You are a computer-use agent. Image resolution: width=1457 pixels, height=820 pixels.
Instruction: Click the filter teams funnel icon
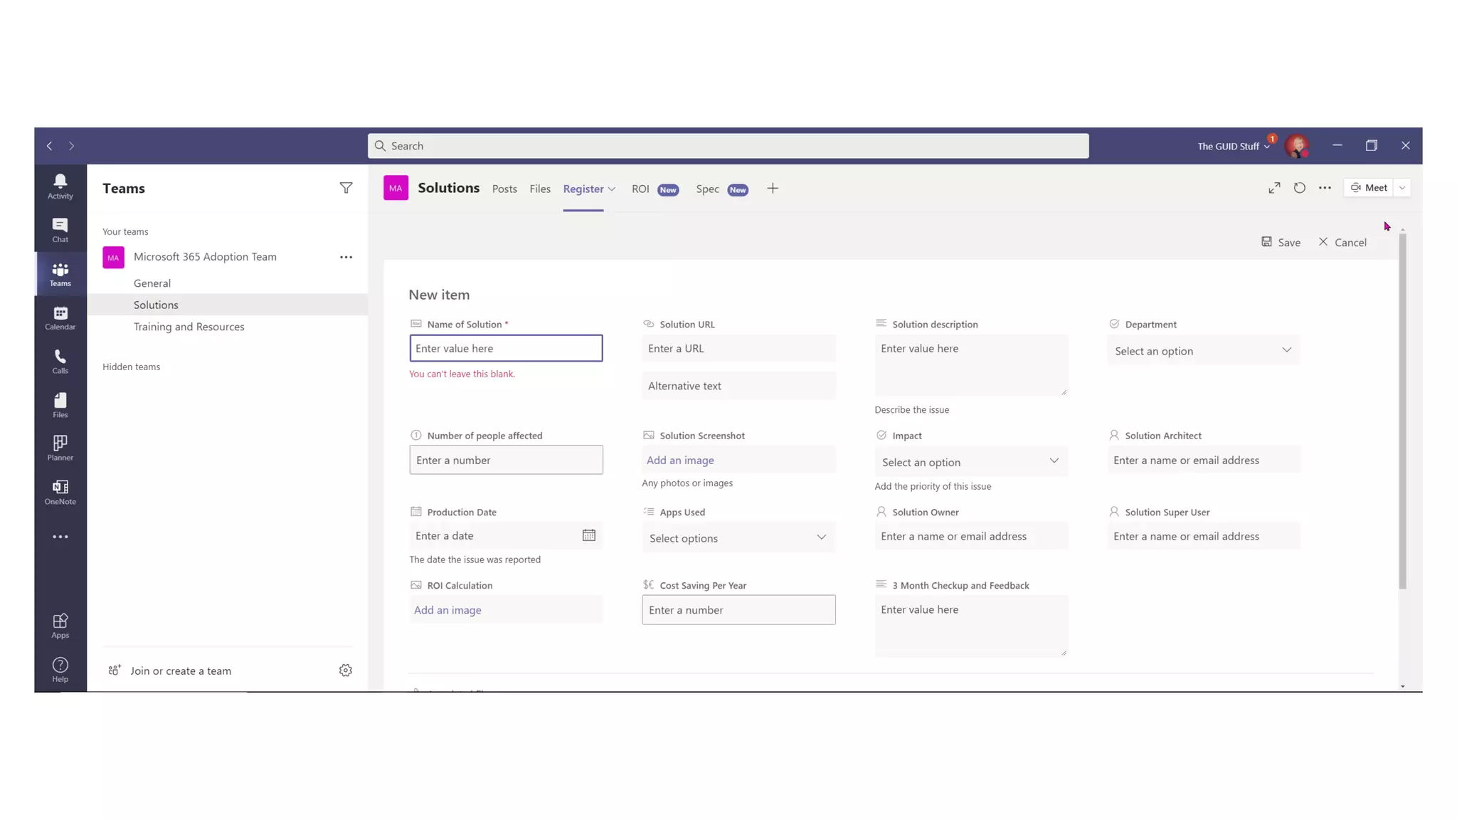click(x=346, y=188)
